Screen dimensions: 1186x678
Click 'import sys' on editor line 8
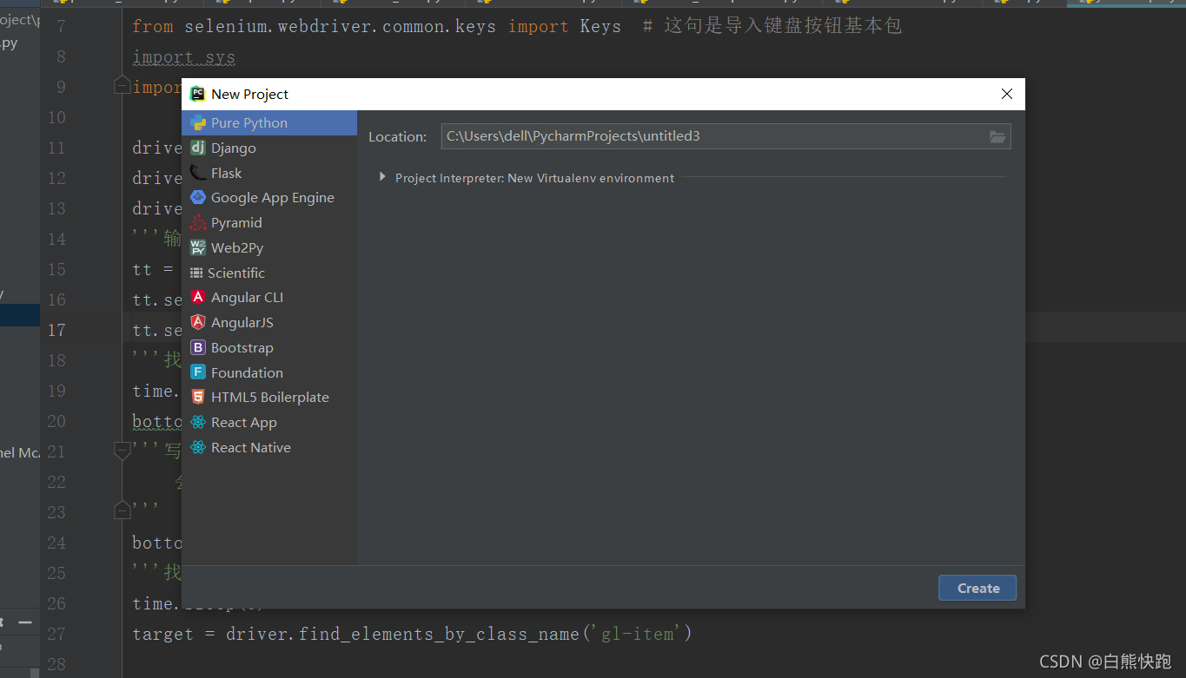pos(183,56)
